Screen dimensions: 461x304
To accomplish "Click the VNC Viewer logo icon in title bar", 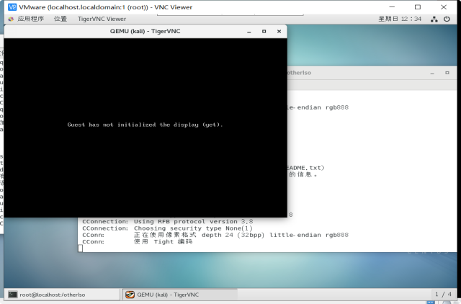I will click(x=12, y=7).
